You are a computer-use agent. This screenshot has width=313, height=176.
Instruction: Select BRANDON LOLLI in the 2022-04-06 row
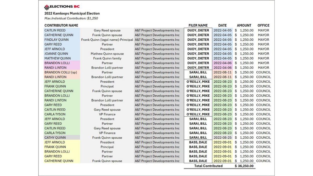(x=57, y=63)
